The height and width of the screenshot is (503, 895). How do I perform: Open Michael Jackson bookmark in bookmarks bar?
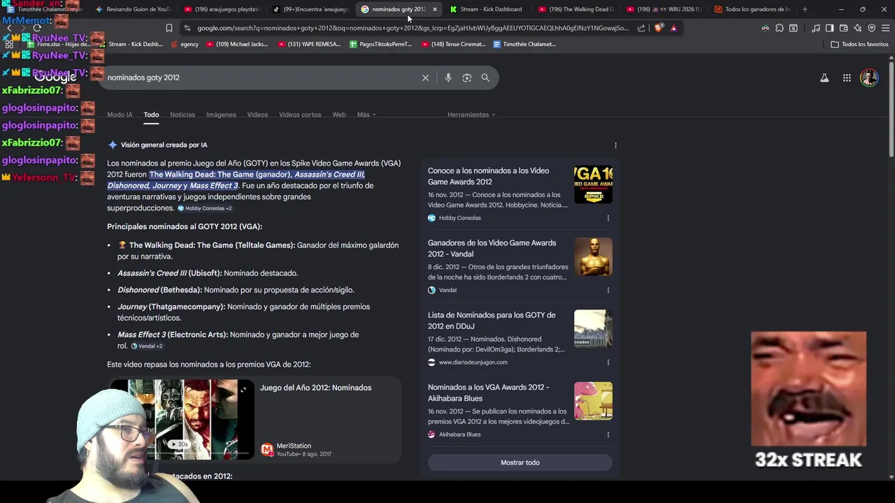pyautogui.click(x=236, y=44)
